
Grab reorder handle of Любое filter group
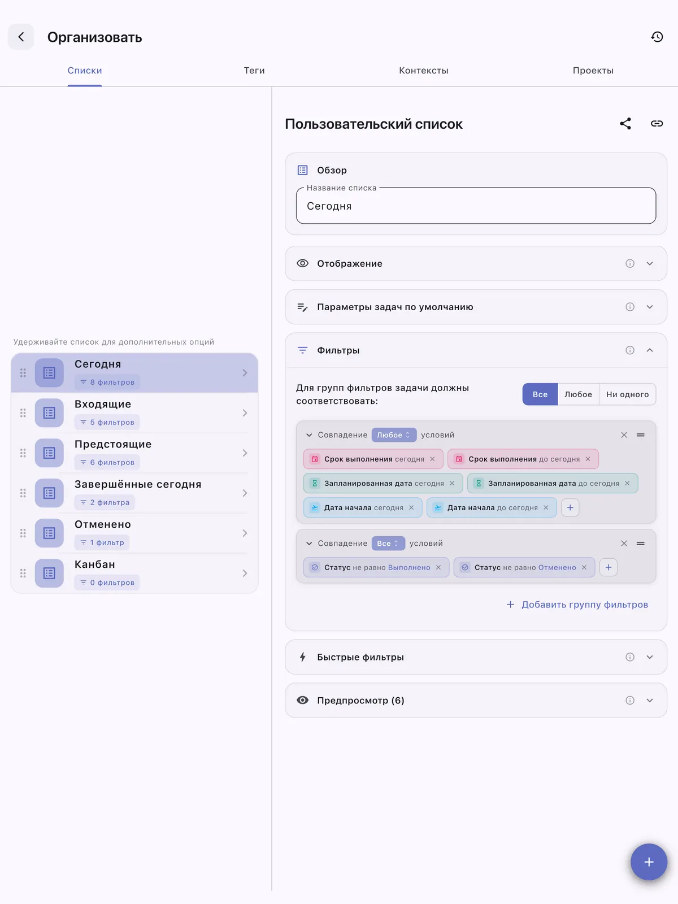[641, 435]
